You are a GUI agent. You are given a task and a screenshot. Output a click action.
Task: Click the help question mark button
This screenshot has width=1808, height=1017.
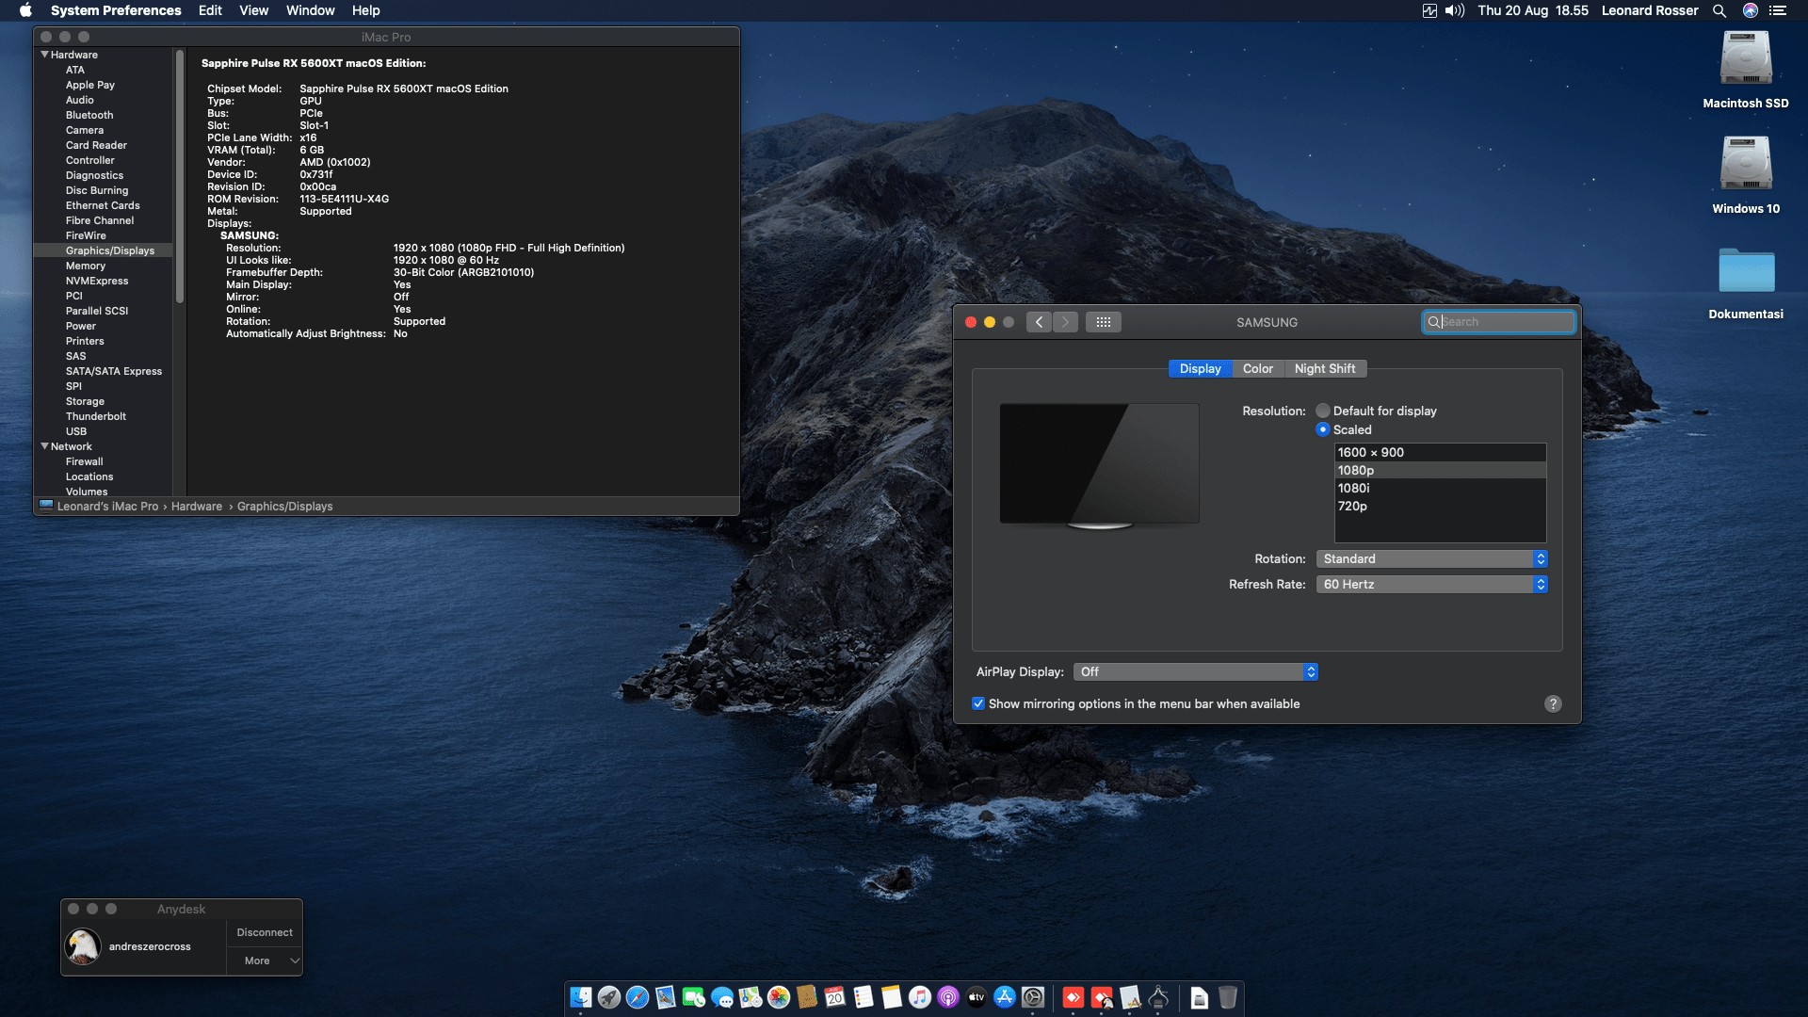[x=1553, y=704]
